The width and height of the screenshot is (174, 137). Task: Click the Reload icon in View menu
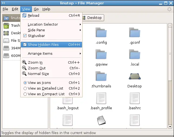point(24,15)
